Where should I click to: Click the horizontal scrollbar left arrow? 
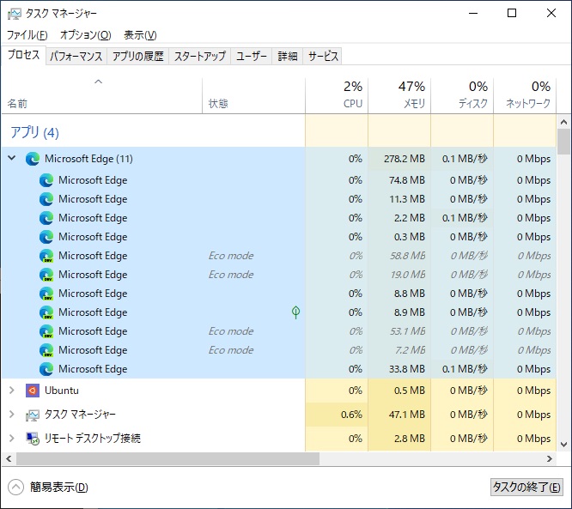coord(9,459)
